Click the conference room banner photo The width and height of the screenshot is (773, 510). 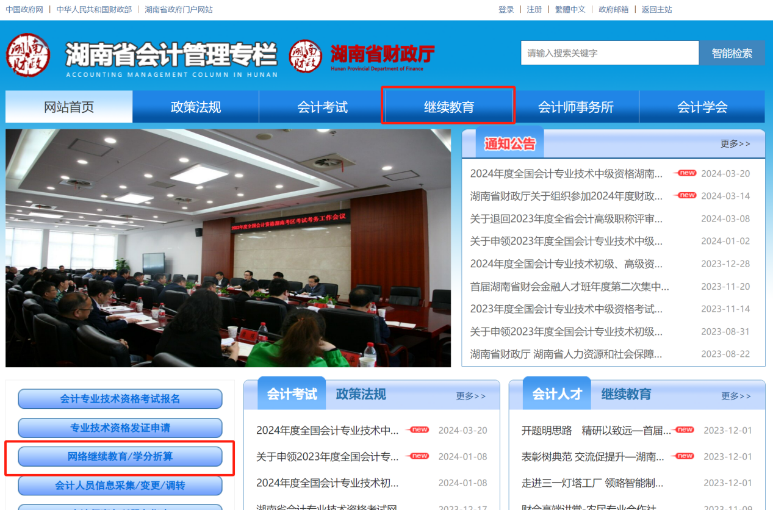228,248
